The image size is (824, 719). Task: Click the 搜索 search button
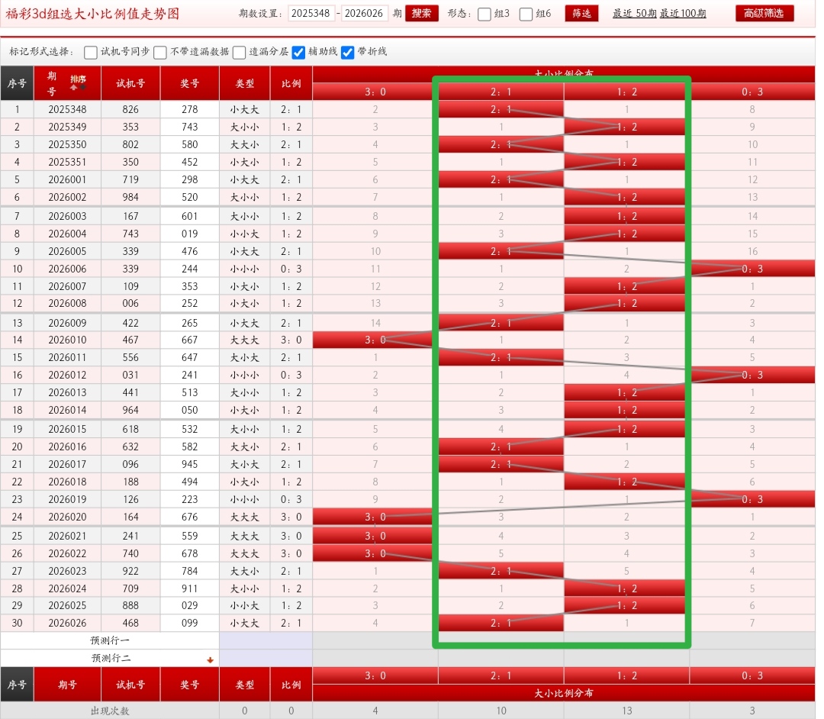pyautogui.click(x=421, y=14)
